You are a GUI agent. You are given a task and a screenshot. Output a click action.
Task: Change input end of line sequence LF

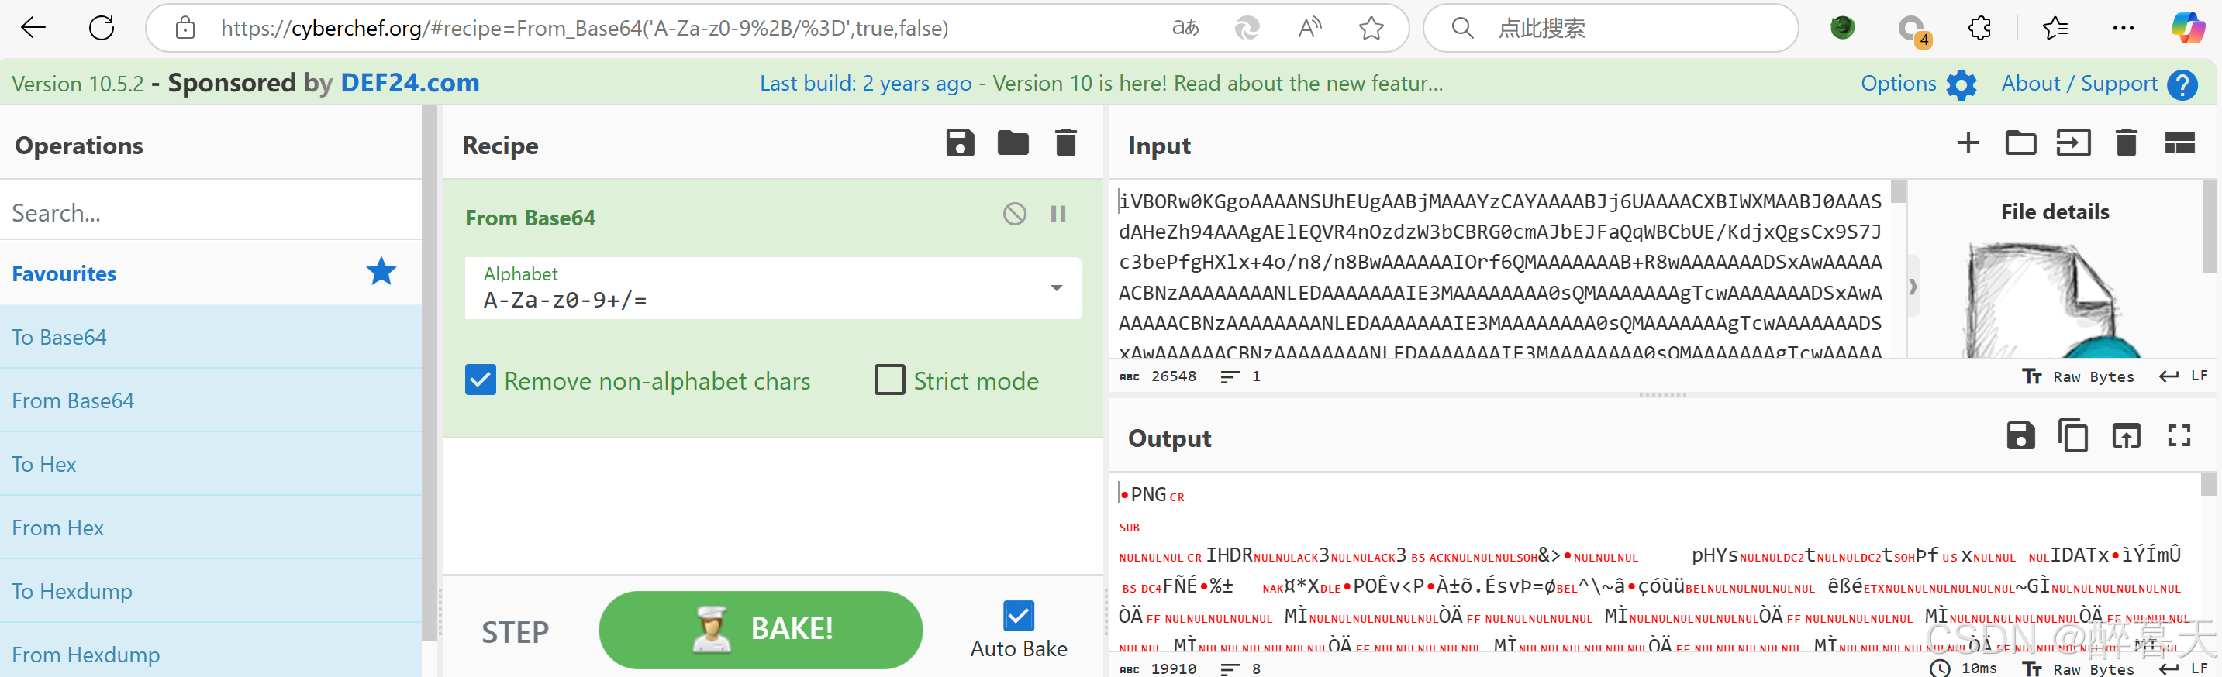2183,376
